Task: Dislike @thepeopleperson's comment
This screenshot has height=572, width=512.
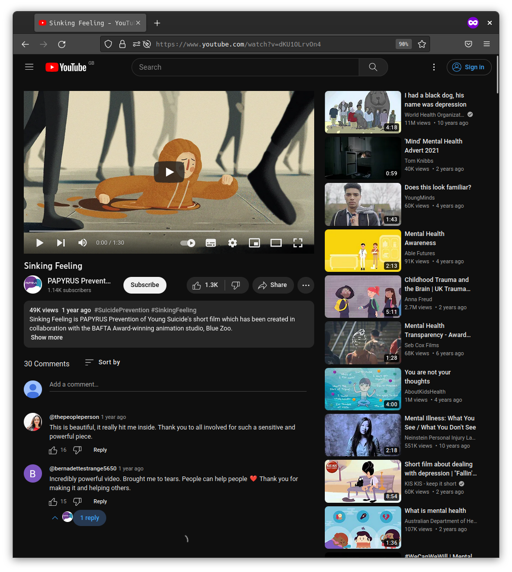Action: 77,450
